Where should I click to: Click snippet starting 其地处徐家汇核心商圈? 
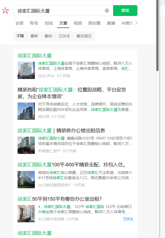(85, 175)
